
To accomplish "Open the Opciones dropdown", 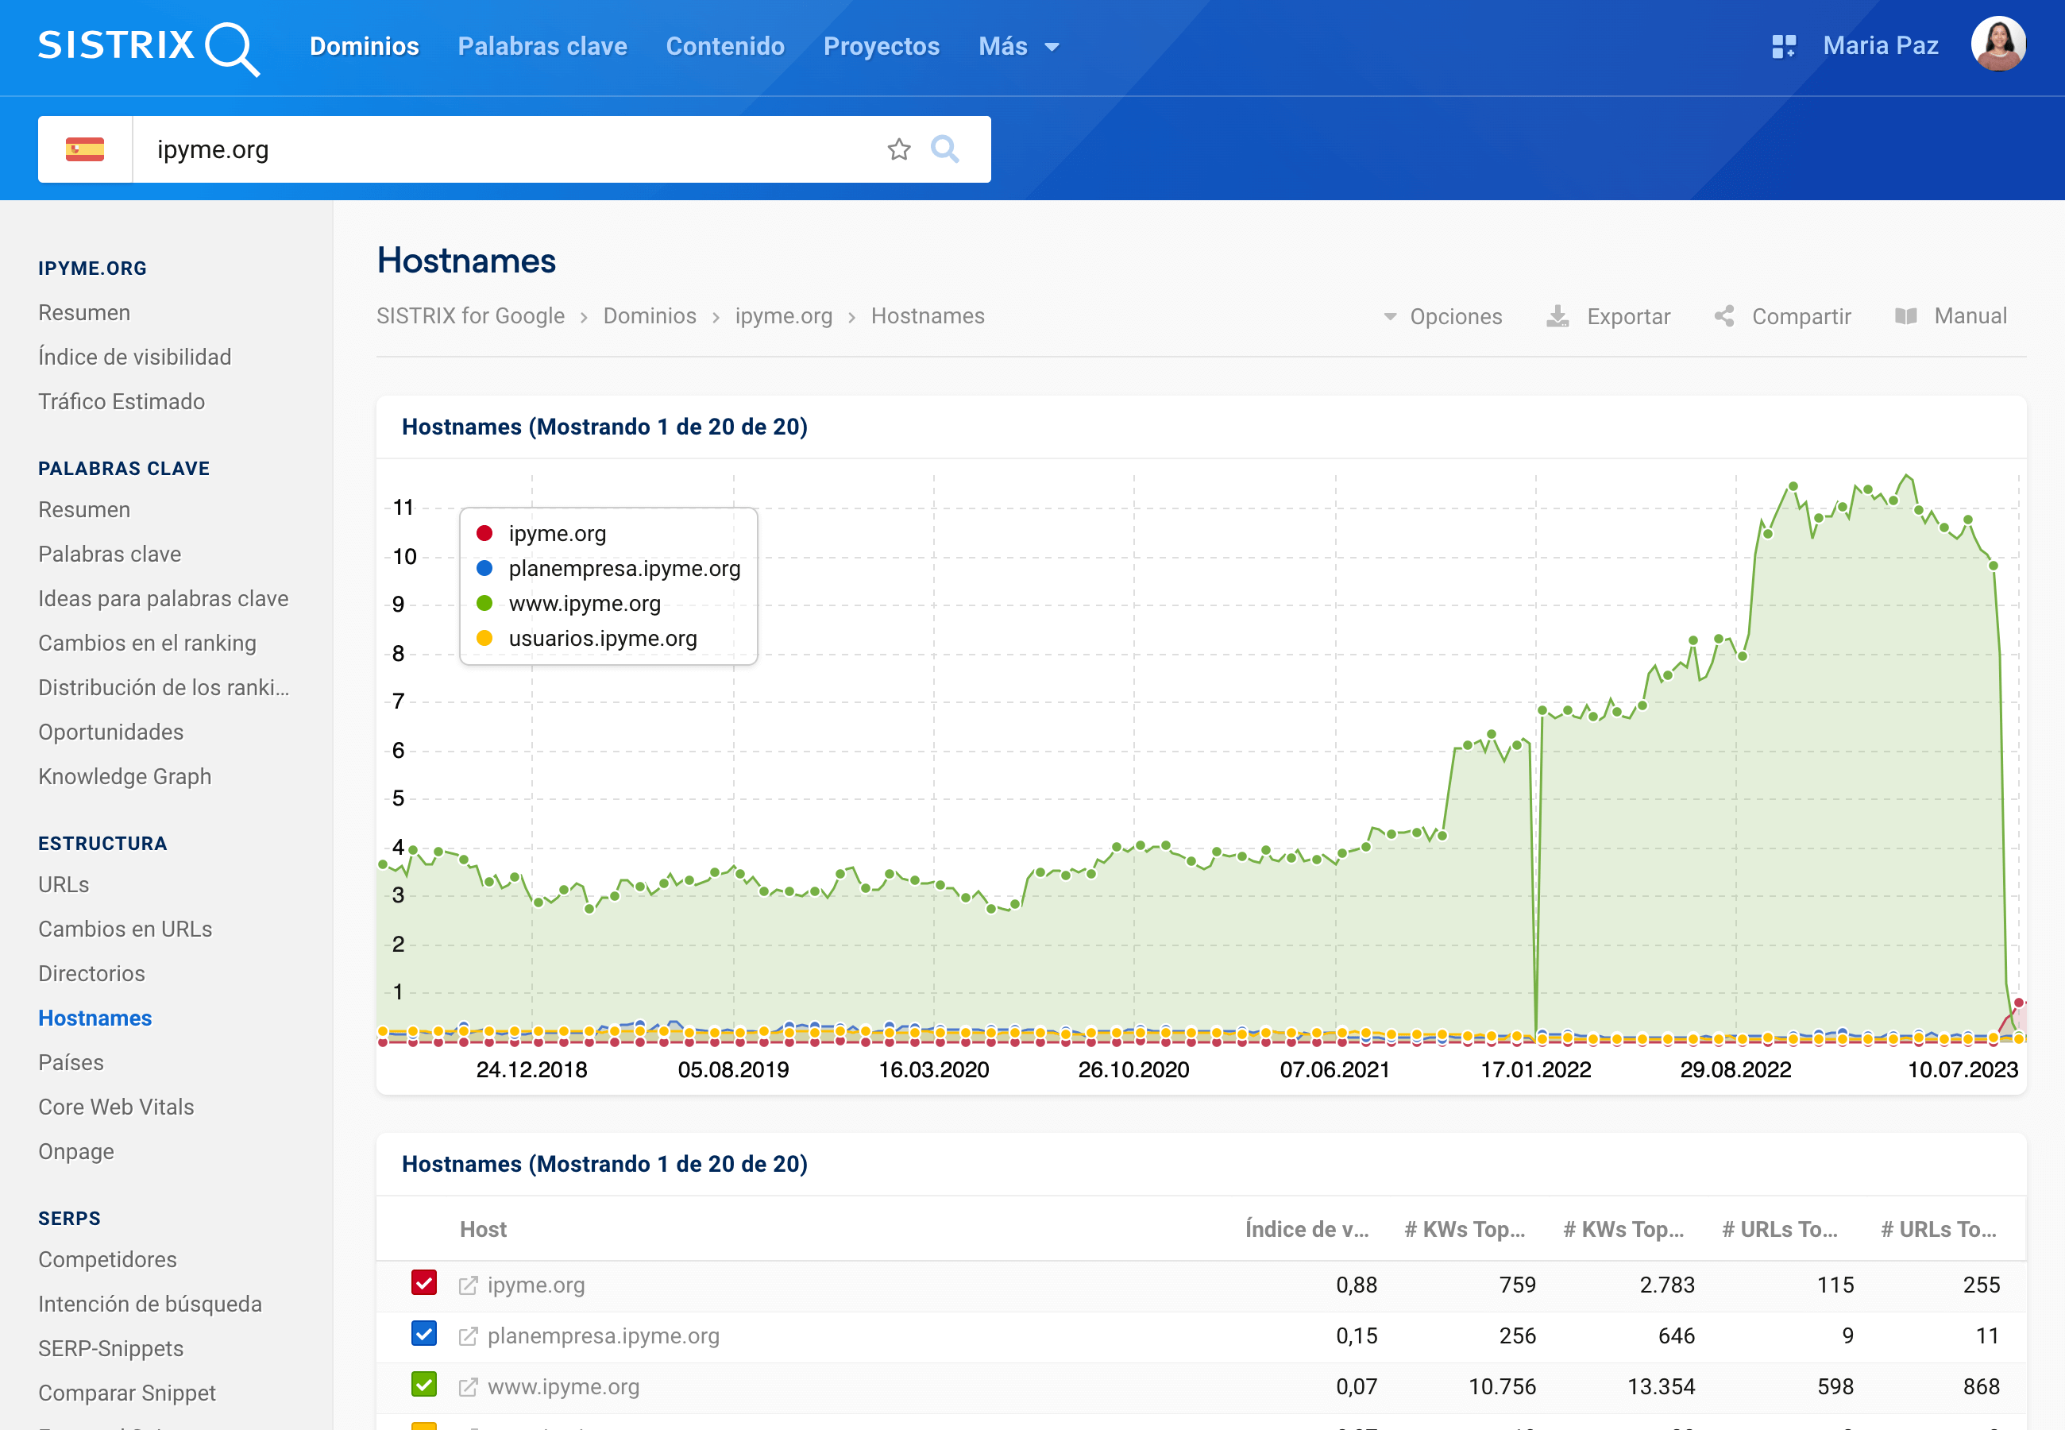I will 1442,316.
